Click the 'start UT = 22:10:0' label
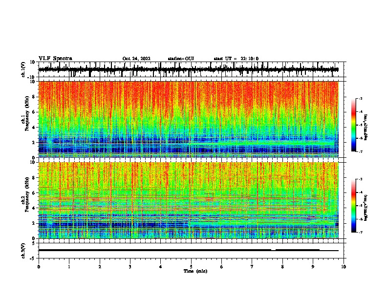Viewport: 387px width, 299px height. (x=236, y=59)
